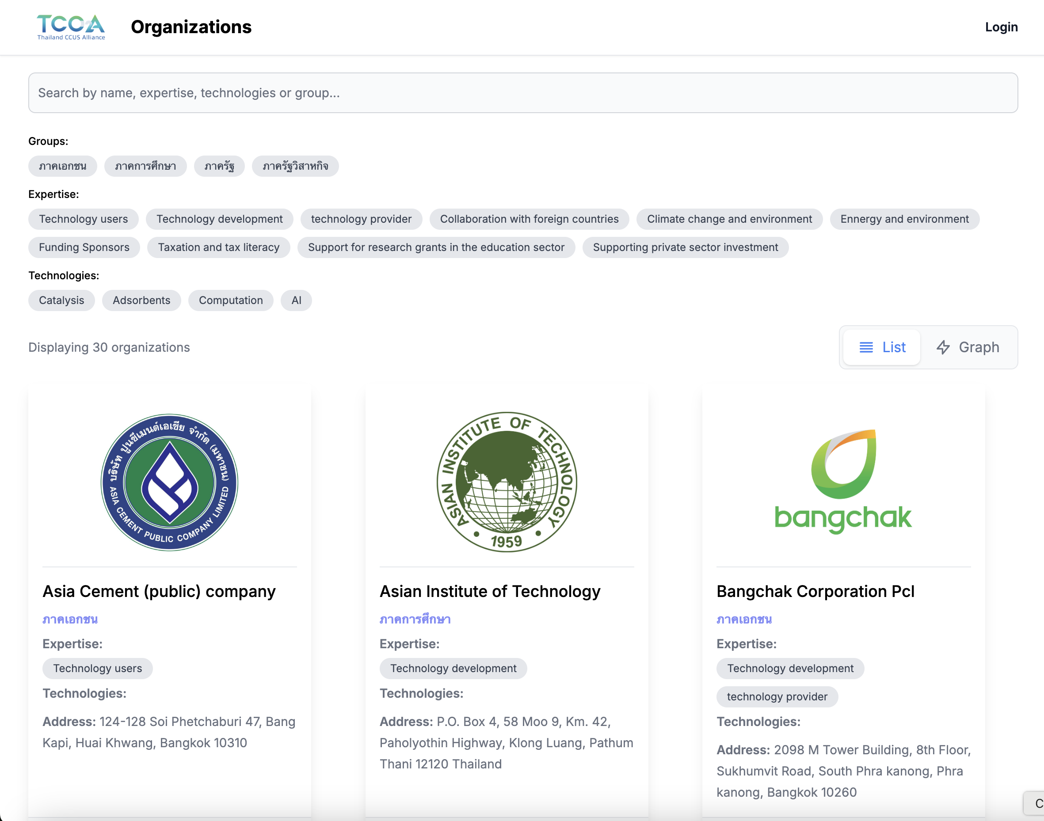Toggle Collaboration with foreign countries filter
1044x821 pixels.
click(529, 219)
